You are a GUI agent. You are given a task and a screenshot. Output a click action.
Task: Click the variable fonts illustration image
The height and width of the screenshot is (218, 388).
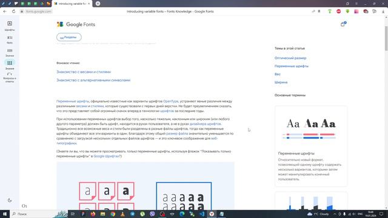(145, 187)
